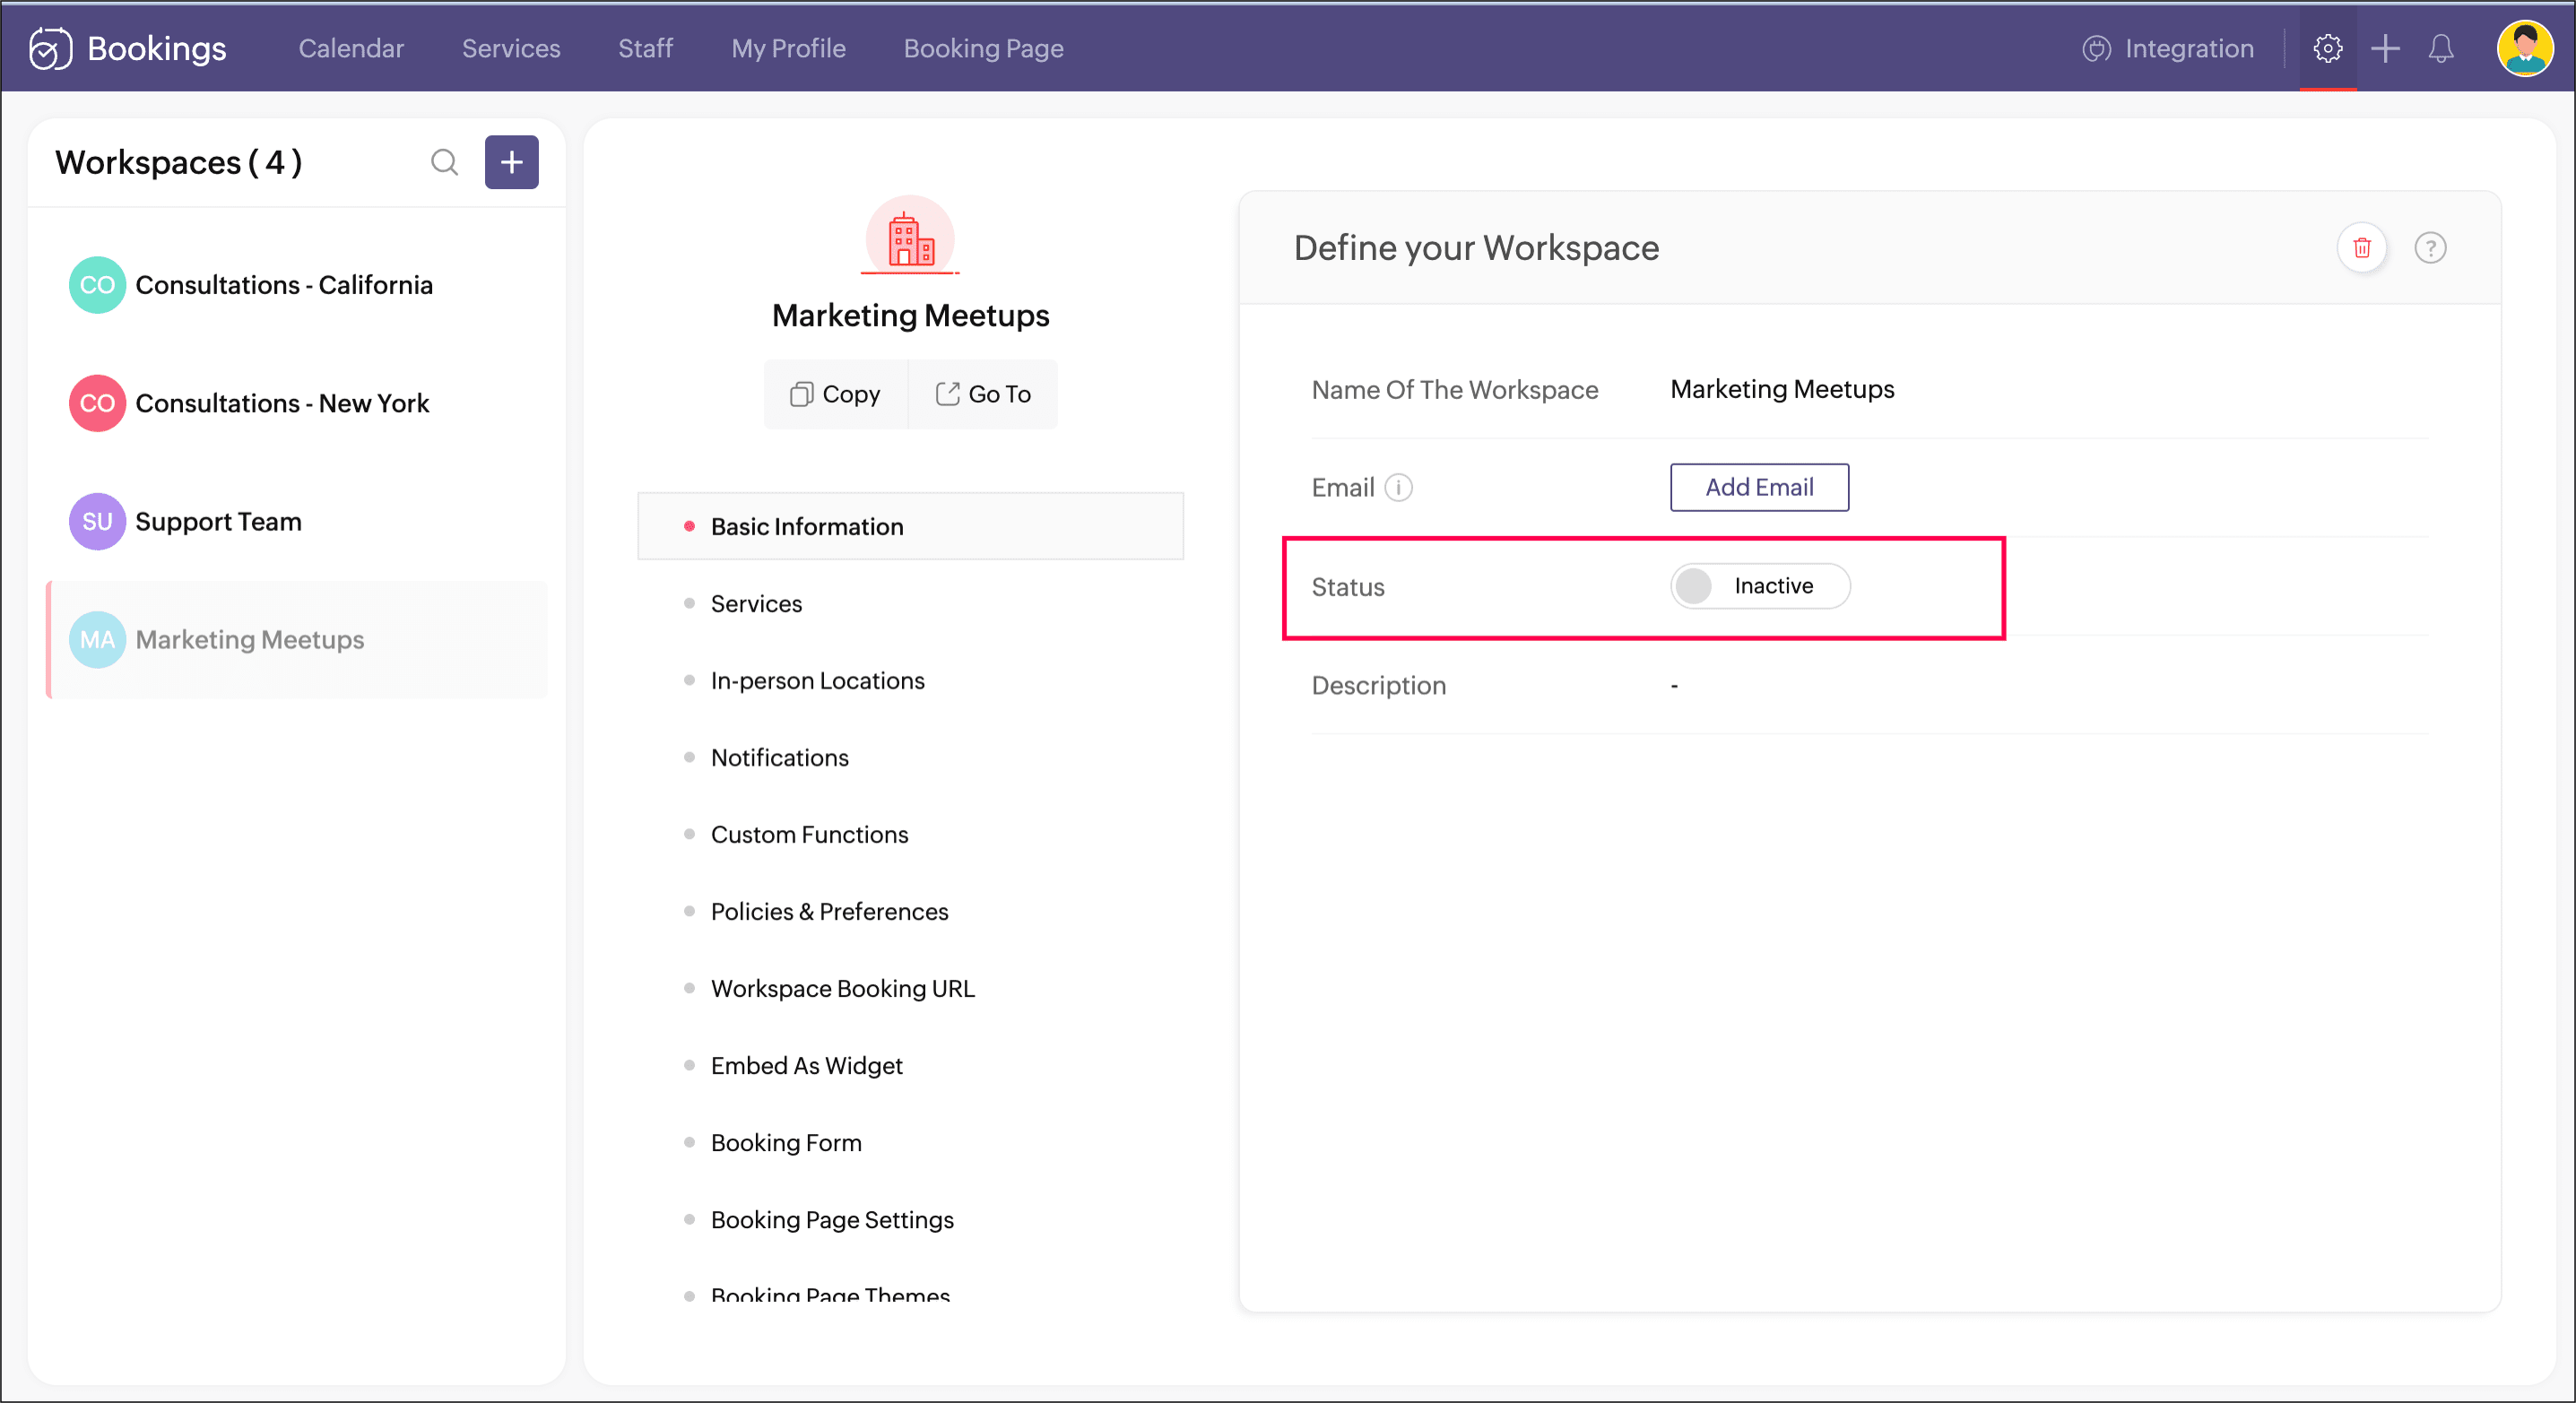Click the MA avatar for Marketing Meetups
Image resolution: width=2576 pixels, height=1403 pixels.
click(x=97, y=639)
